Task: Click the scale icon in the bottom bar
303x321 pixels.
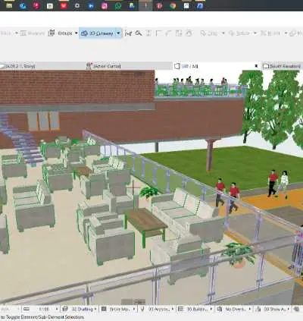Action: (27, 309)
